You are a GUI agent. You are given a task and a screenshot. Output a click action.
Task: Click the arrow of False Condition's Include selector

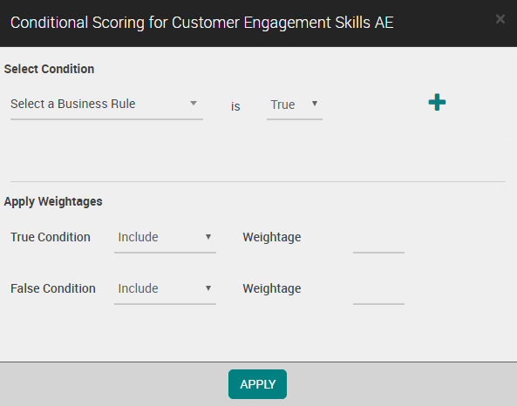208,288
